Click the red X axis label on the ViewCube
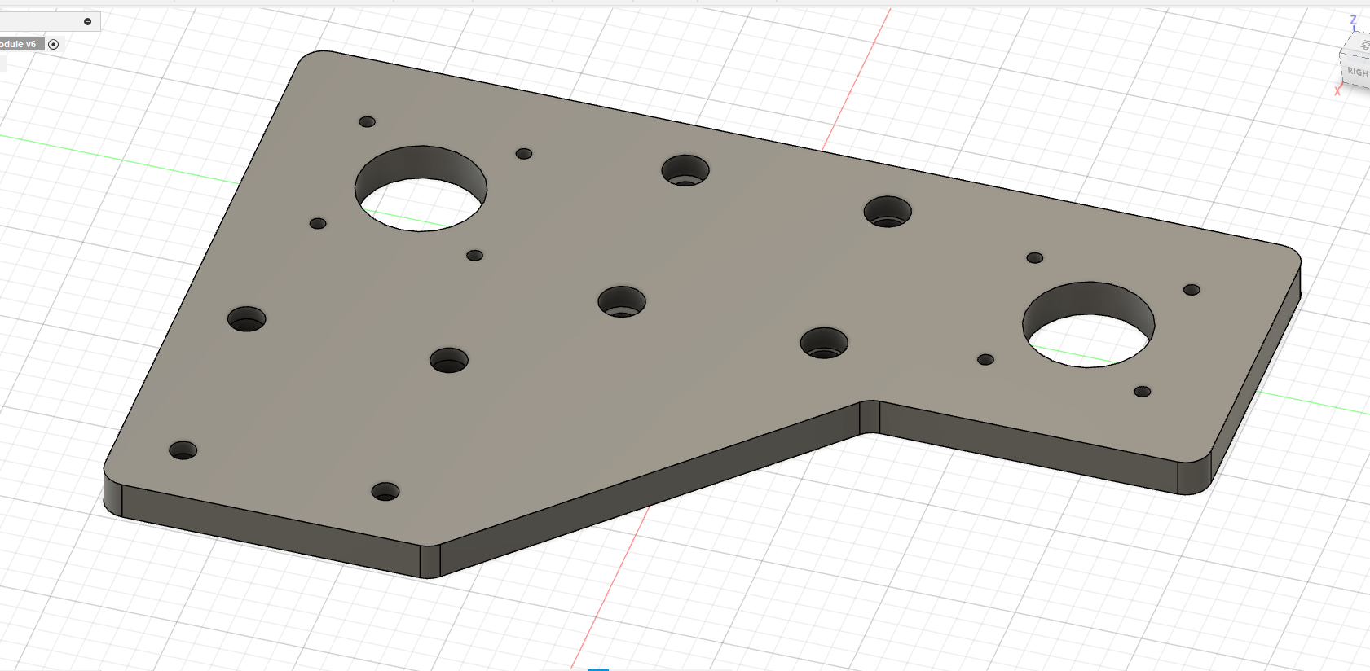This screenshot has height=671, width=1370. 1337,91
